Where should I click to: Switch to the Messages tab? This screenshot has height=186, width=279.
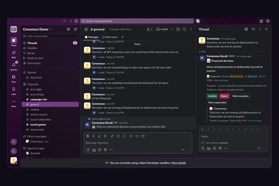(91, 37)
